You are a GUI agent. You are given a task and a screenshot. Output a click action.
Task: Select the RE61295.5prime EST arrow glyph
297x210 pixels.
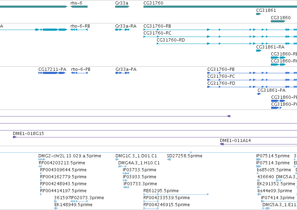tap(176, 194)
